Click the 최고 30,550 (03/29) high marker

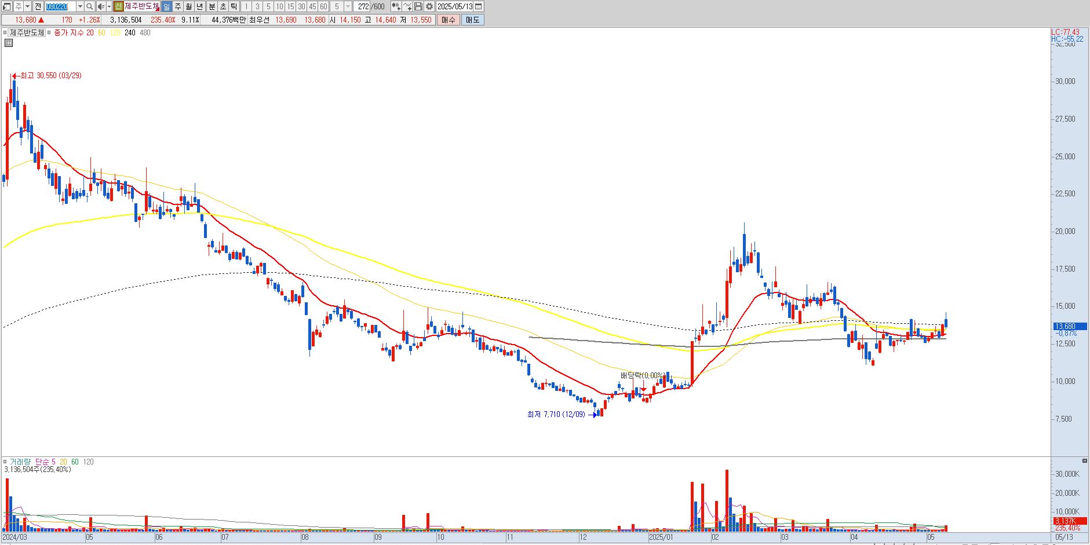point(46,76)
